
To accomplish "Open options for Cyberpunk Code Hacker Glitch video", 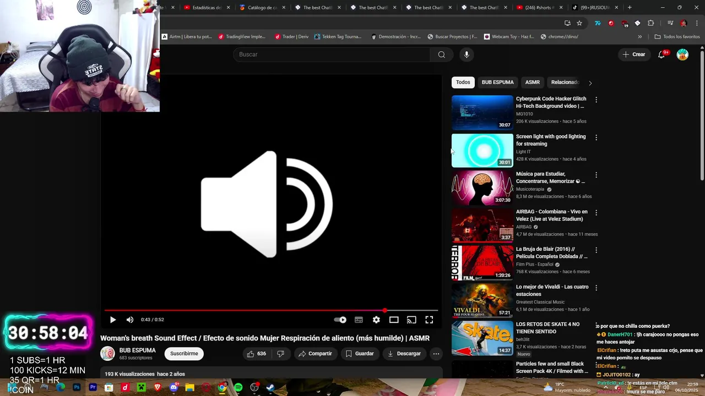I will coord(596,100).
